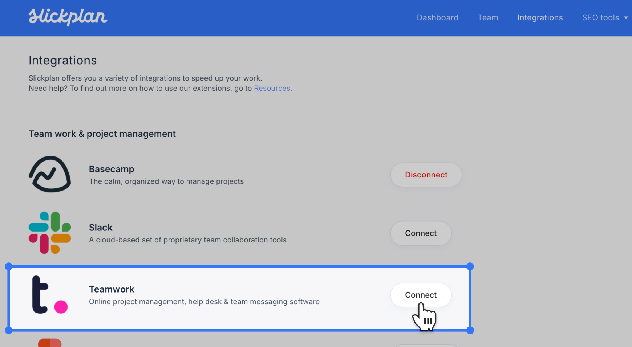
Task: Click the Team work & project management heading
Action: pos(102,134)
